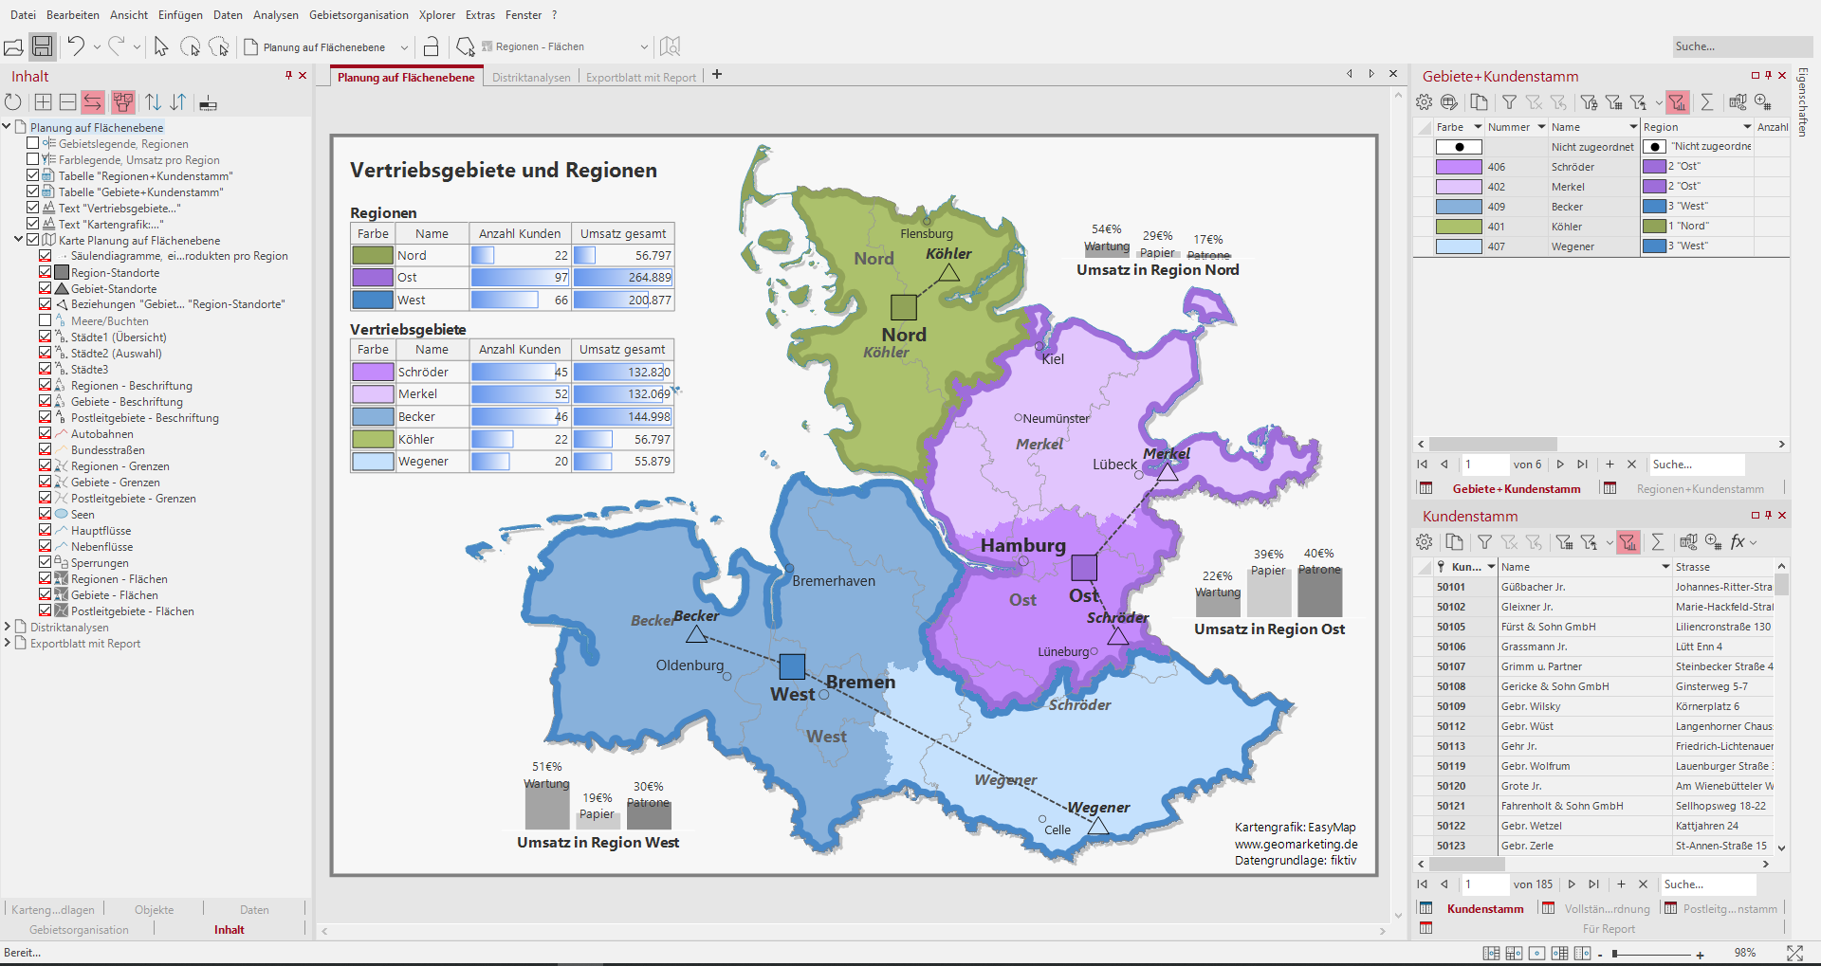
Task: Click the save (floppy disk) icon in the toolbar
Action: point(42,46)
